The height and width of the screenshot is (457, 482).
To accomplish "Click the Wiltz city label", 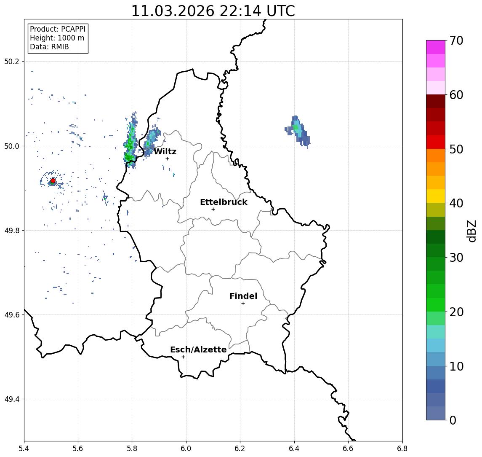I will pyautogui.click(x=165, y=151).
